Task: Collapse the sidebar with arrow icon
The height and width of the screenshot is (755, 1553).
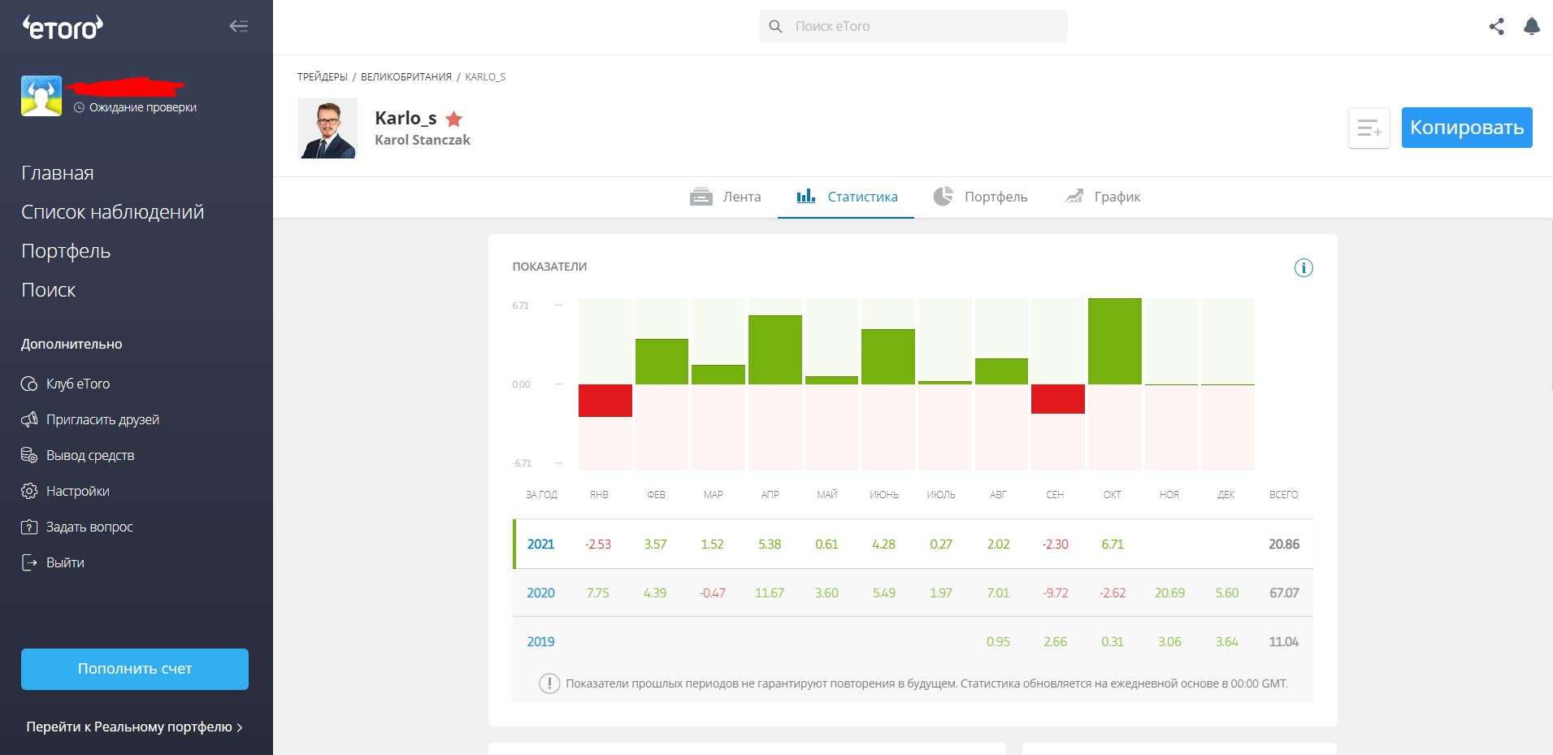Action: 238,26
